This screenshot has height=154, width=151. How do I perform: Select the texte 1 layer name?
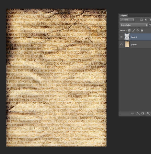tap(134, 37)
